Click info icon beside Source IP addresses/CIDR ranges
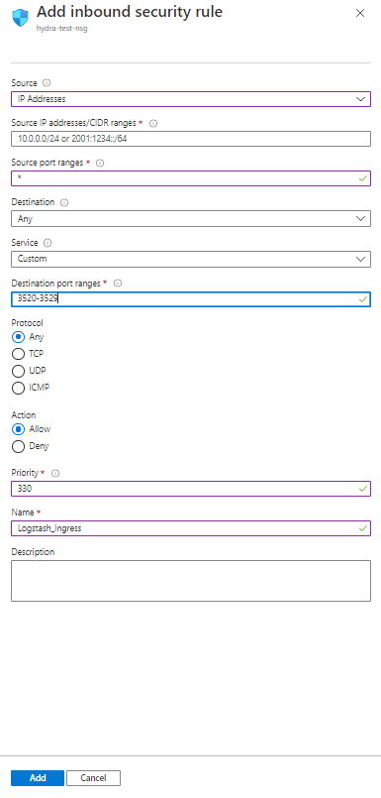 click(x=153, y=123)
